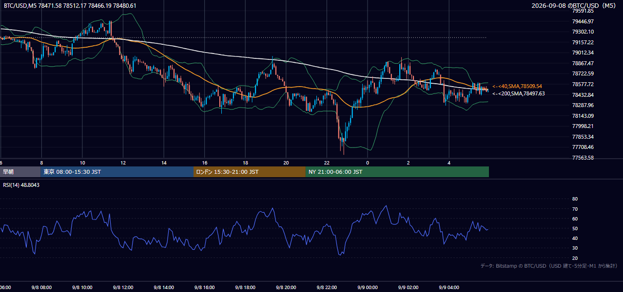Click the 77853.34 price axis label
This screenshot has height=292, width=623.
pyautogui.click(x=583, y=137)
